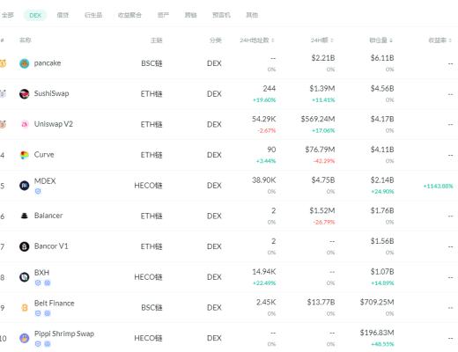Image resolution: width=458 pixels, height=352 pixels.
Task: Click the first badge under Pippi Shrimp Swap
Action: point(38,344)
